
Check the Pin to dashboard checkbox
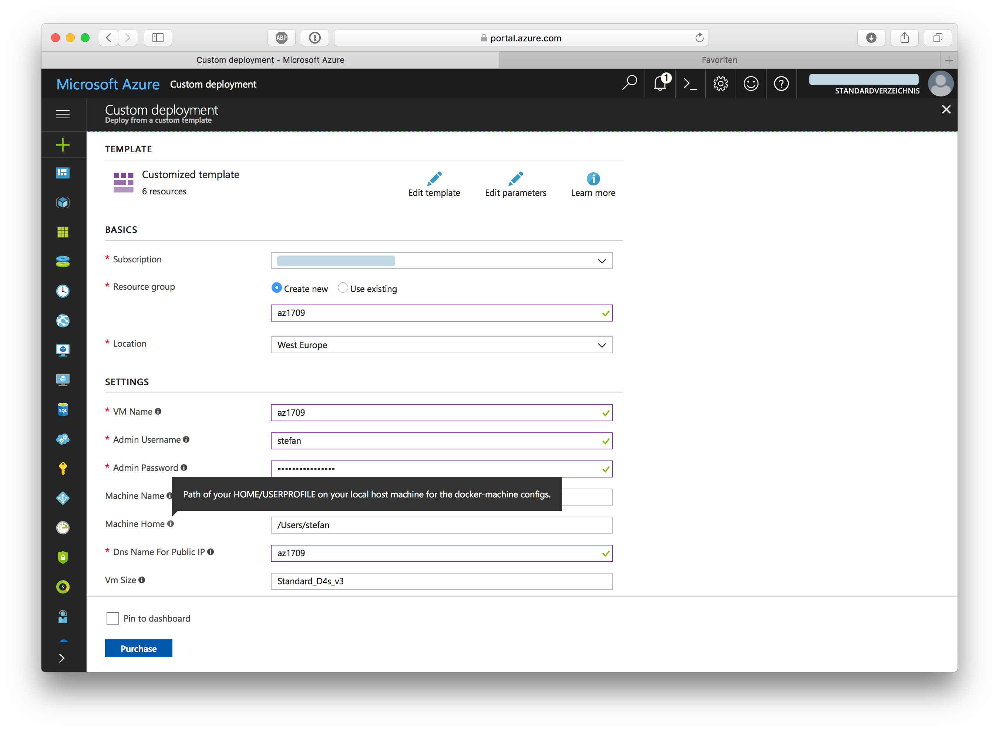(x=112, y=618)
